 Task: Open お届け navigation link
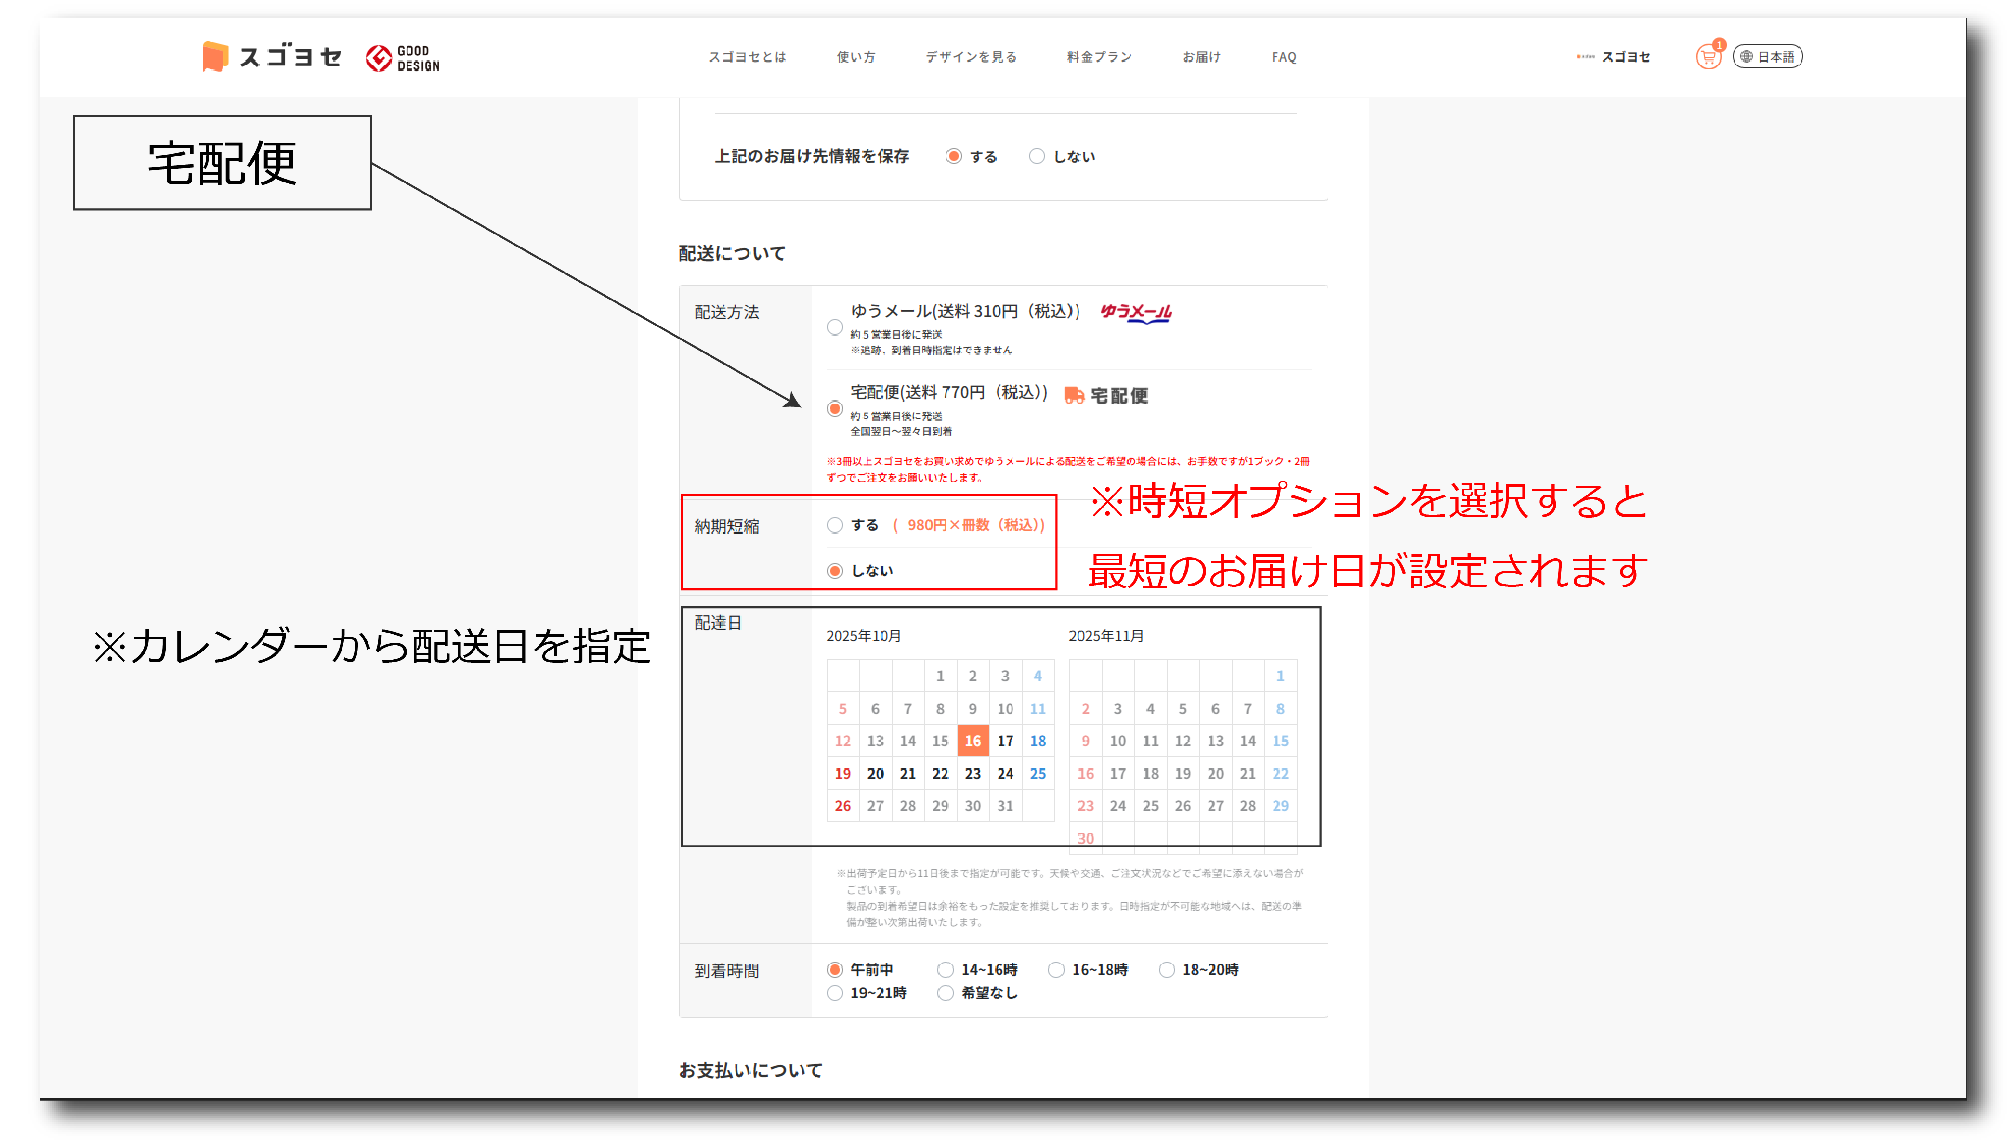[1201, 57]
